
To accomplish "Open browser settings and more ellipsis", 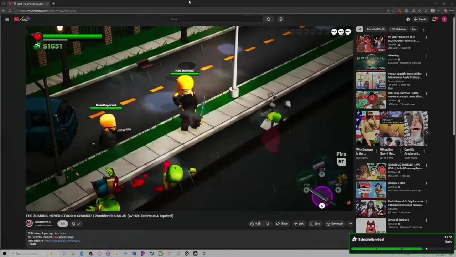I will click(439, 11).
